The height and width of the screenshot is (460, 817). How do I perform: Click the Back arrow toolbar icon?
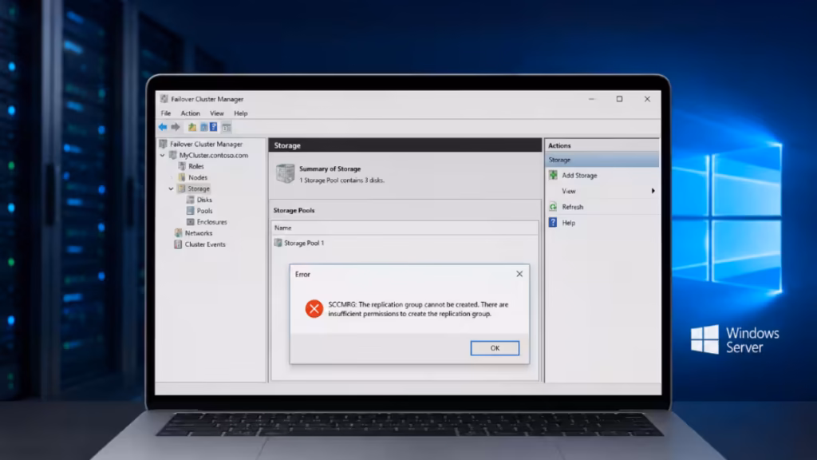[163, 127]
